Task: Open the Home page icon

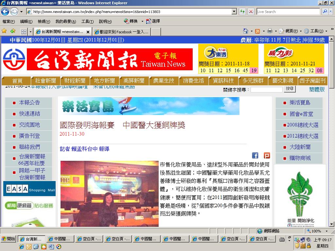Action: click(245, 31)
